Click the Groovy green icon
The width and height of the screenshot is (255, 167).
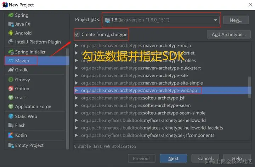pyautogui.click(x=11, y=80)
